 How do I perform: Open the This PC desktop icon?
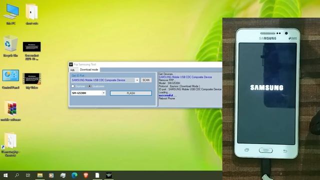pyautogui.click(x=11, y=14)
